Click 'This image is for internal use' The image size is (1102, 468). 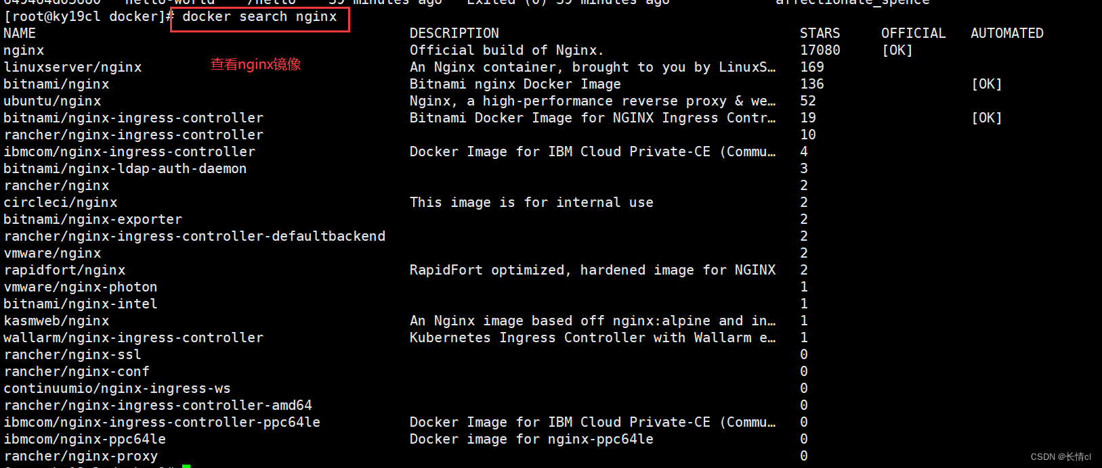[532, 202]
